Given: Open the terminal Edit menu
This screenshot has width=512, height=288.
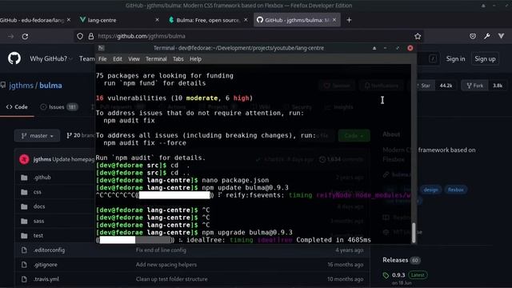Looking at the screenshot, I should point(118,59).
